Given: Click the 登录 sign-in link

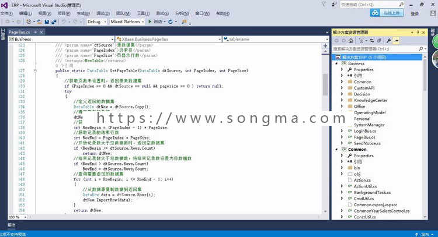Looking at the screenshot, I should (x=415, y=13).
